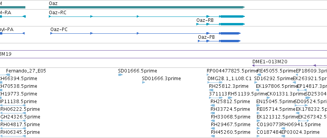Select the SD01666.5prime EST label
The height and width of the screenshot is (138, 327).
coord(138,71)
